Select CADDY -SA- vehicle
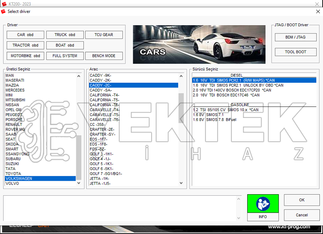Viewport: 323px width, 234px height. coord(133,90)
